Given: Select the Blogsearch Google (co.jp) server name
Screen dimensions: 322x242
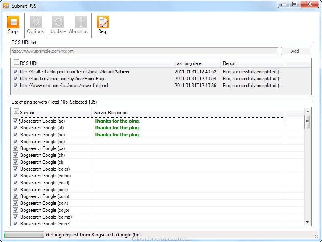Looking at the screenshot, I should click(x=45, y=210).
